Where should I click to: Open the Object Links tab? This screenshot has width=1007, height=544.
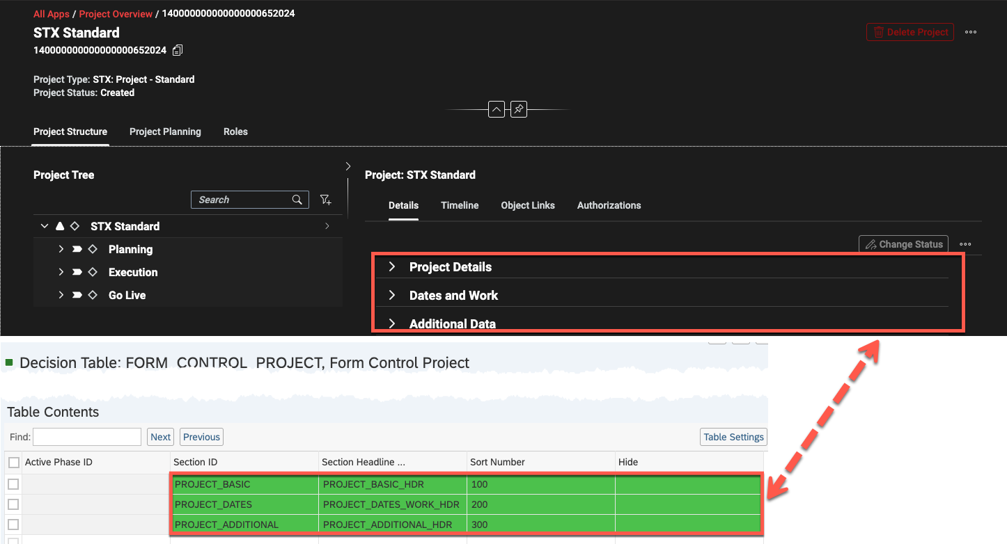coord(527,205)
